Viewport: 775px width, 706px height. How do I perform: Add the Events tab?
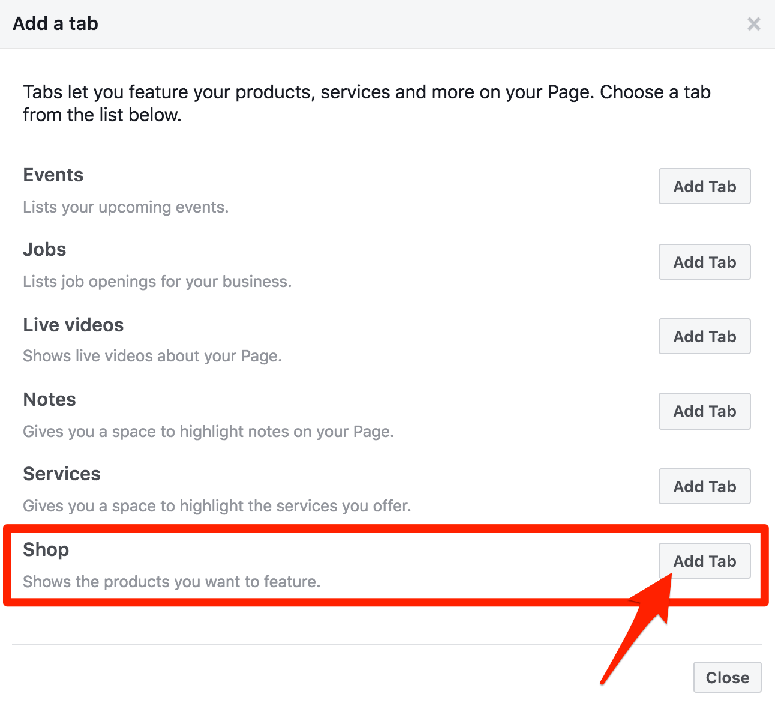[x=704, y=187]
